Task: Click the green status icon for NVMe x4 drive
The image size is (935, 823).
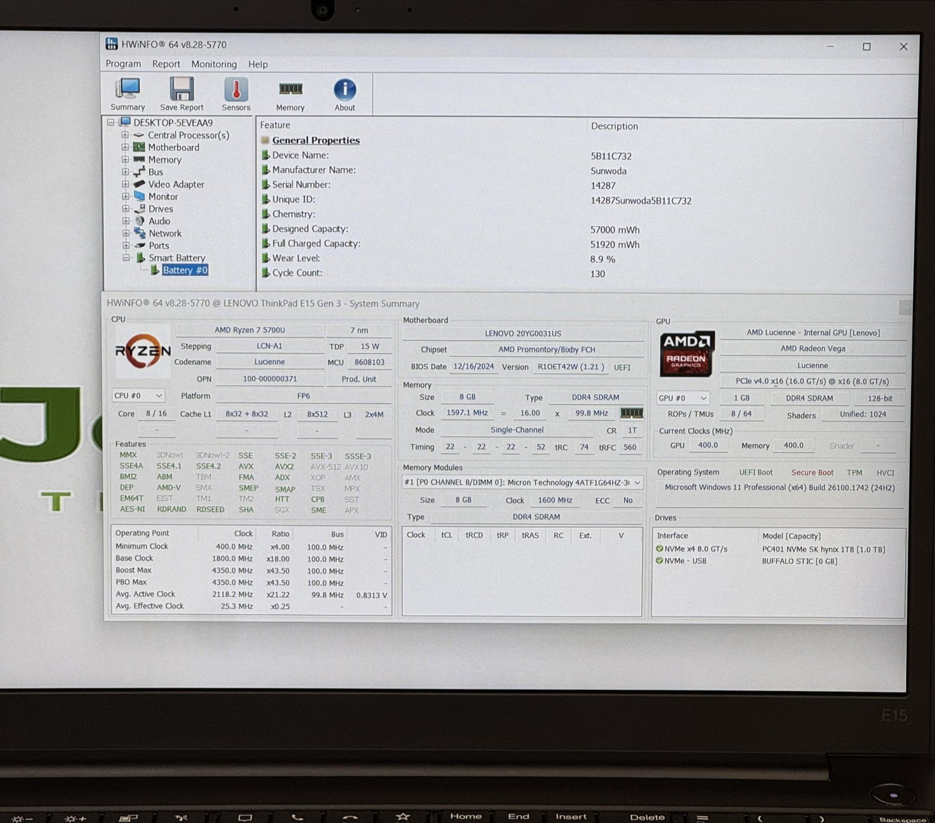Action: (659, 549)
